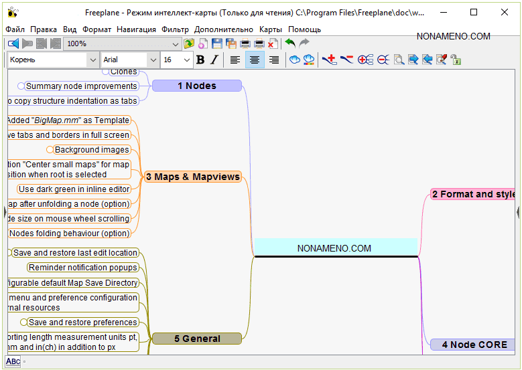
Task: Select the cyan NONAMENO.COM root node
Action: 335,248
